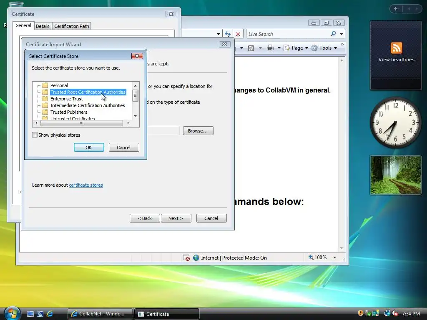This screenshot has height=320, width=427.
Task: Open the address bar dropdown arrow
Action: coord(219,34)
